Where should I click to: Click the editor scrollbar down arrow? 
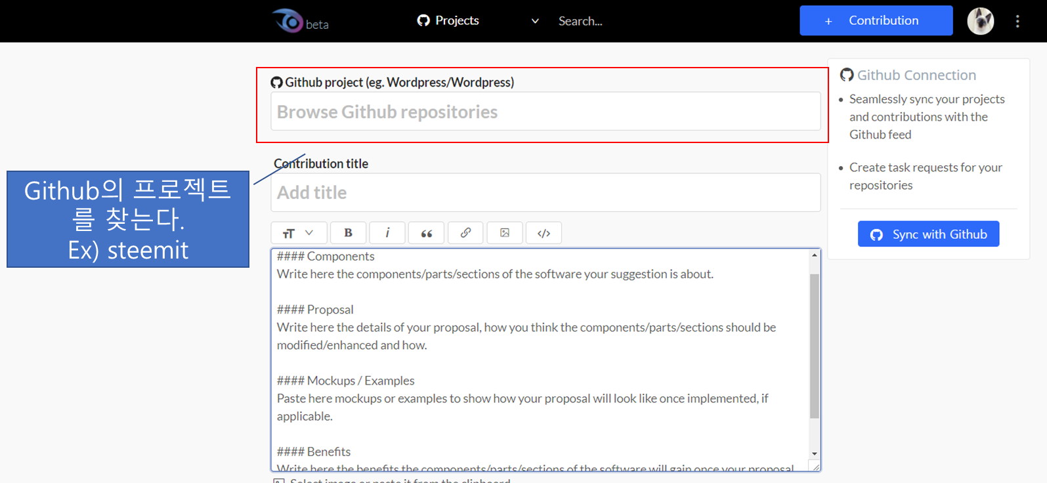click(x=815, y=453)
